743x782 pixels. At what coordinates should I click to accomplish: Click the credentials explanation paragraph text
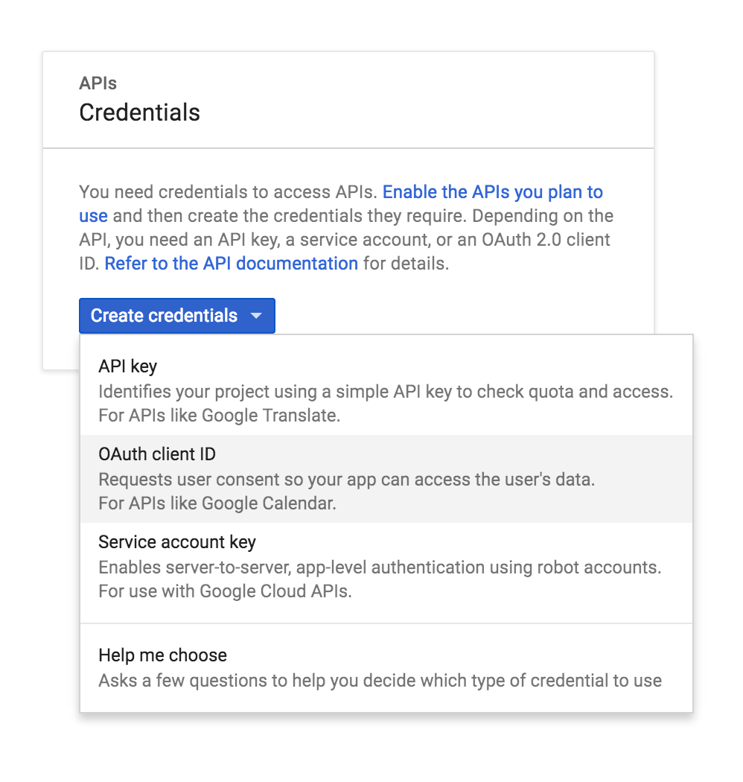pos(346,228)
